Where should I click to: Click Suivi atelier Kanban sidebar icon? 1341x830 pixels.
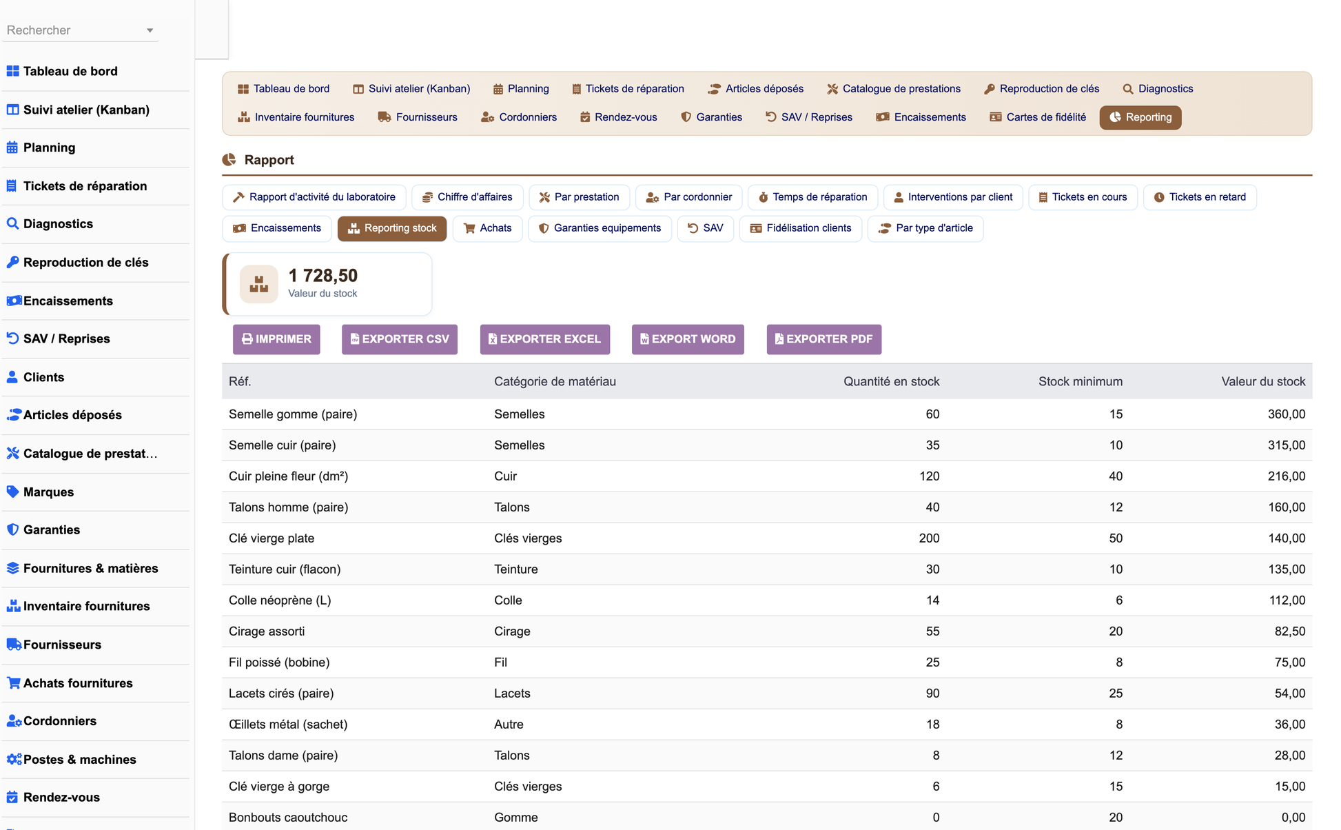pos(12,110)
